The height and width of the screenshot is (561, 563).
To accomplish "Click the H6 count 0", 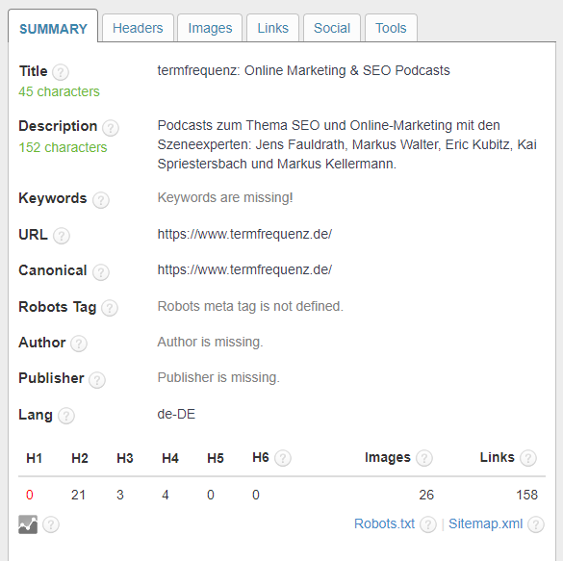I will (x=256, y=495).
